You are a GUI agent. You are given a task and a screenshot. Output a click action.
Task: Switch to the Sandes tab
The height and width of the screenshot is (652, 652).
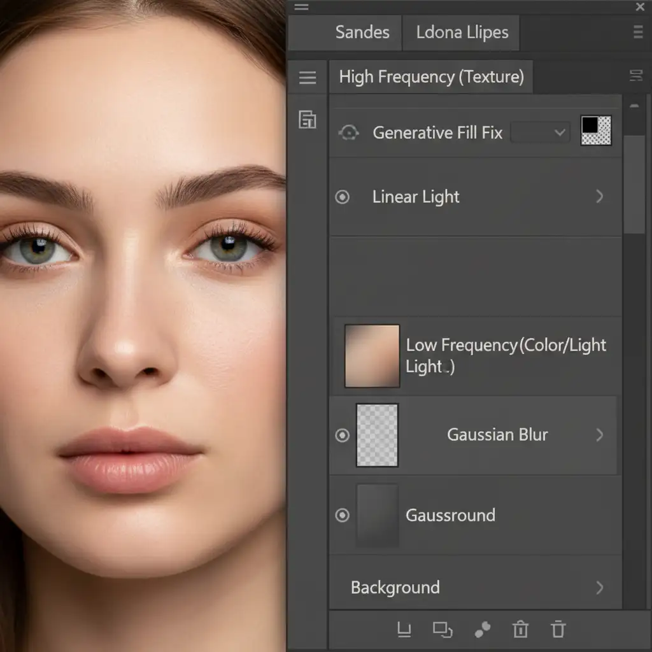point(362,32)
